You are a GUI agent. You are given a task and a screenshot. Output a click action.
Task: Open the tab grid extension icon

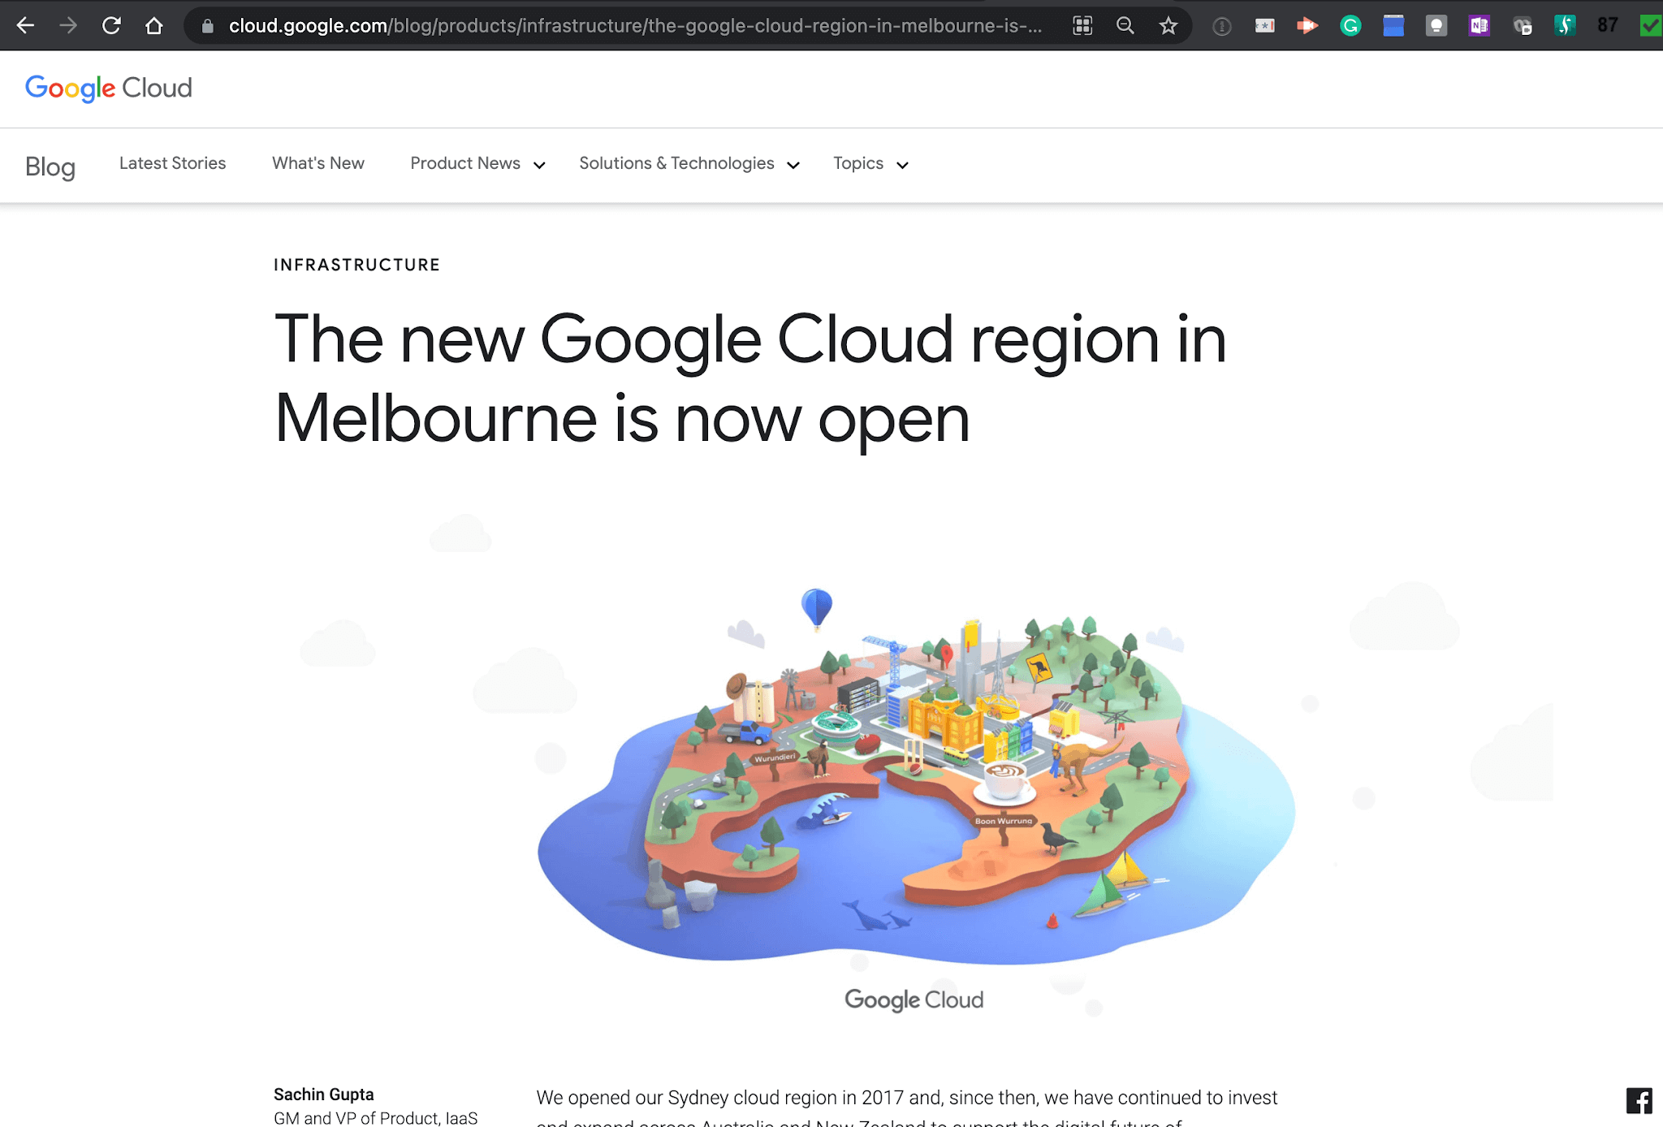[x=1082, y=25]
